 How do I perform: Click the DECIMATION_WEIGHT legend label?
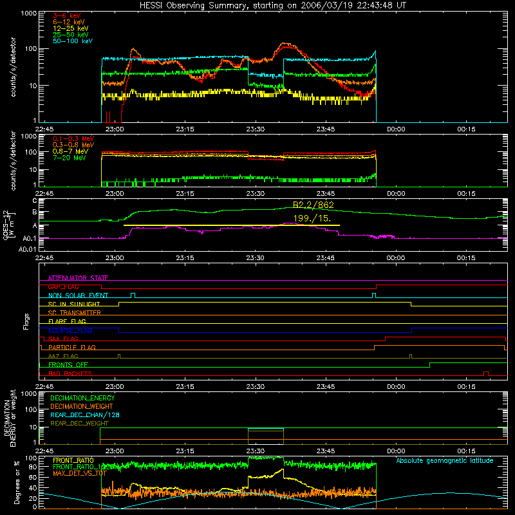coord(82,406)
